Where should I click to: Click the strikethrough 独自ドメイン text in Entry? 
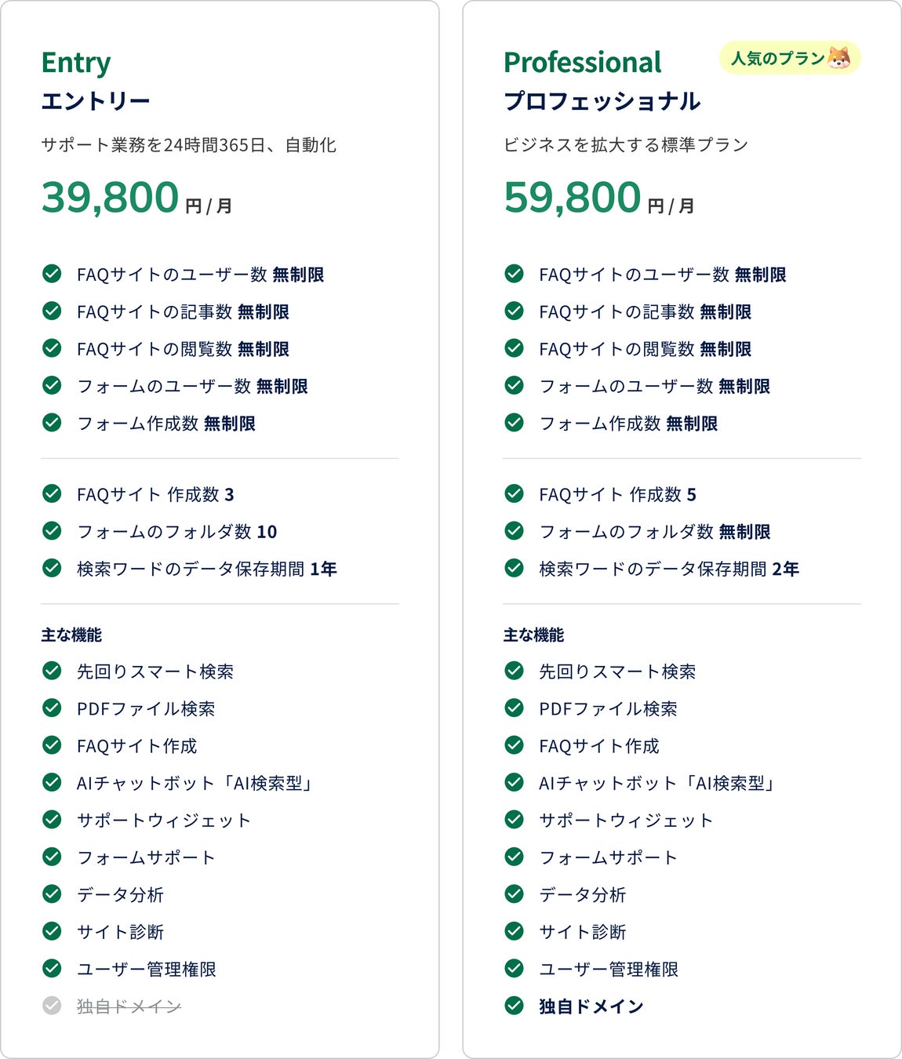129,1006
